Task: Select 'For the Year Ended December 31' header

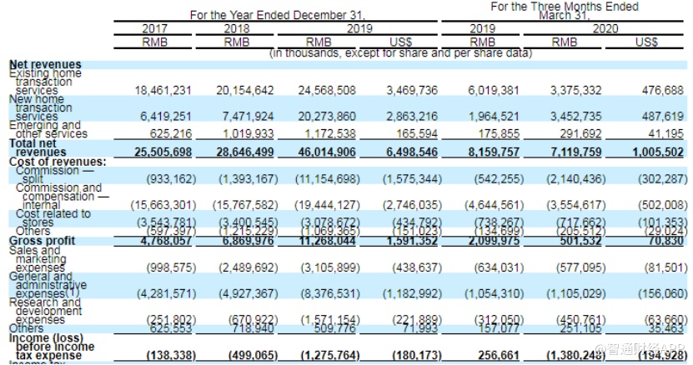Action: tap(278, 15)
